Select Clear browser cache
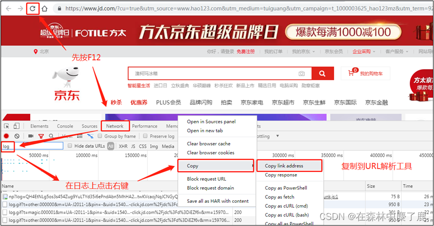 (208, 144)
